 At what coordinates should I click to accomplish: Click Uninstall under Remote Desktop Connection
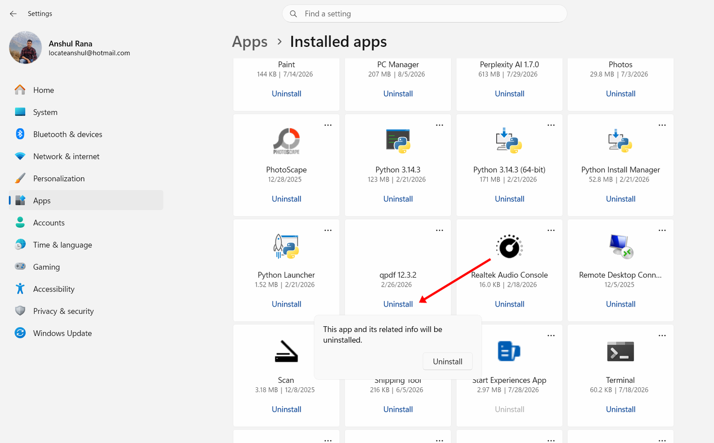pyautogui.click(x=621, y=304)
